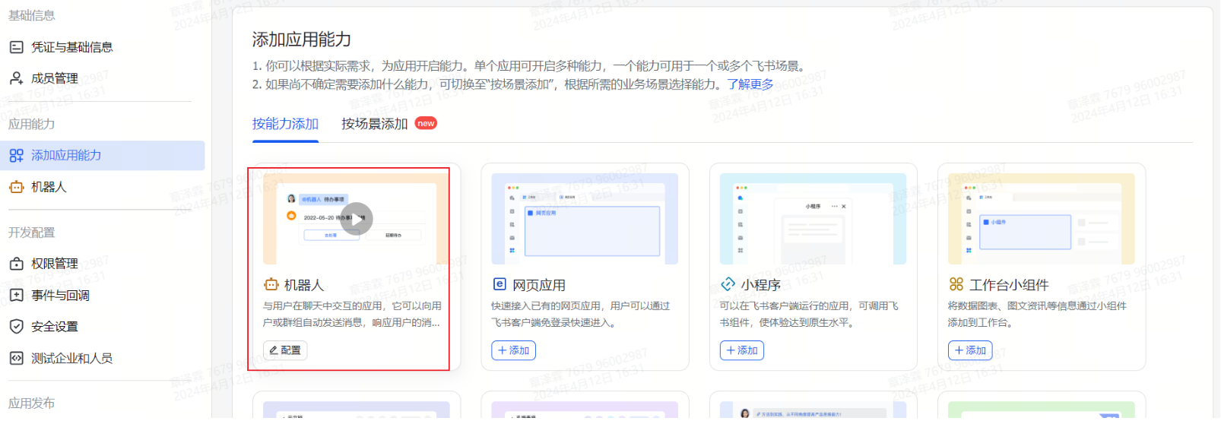Click the 小程序 card description text
1221x421 pixels.
[x=809, y=314]
